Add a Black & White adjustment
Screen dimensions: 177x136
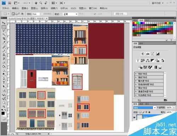coord(153,61)
